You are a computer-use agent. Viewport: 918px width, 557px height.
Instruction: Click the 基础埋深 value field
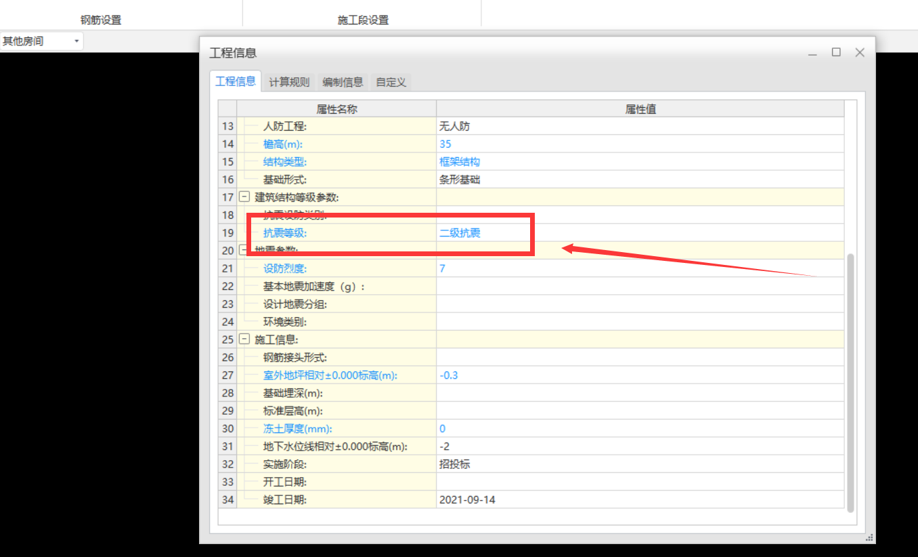tap(640, 393)
